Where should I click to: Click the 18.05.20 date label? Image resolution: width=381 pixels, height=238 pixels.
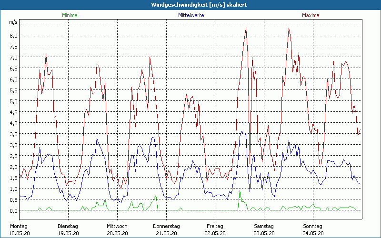pos(20,233)
